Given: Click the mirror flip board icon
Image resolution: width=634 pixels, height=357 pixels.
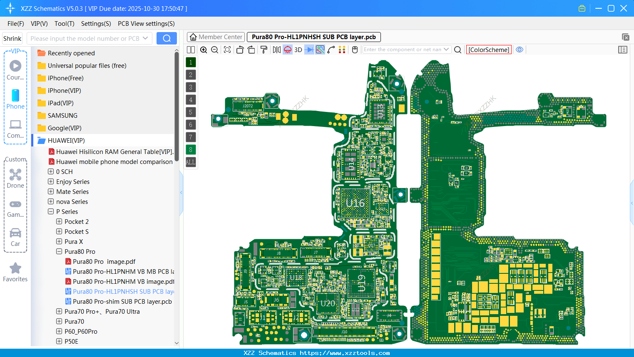Looking at the screenshot, I should tap(276, 50).
